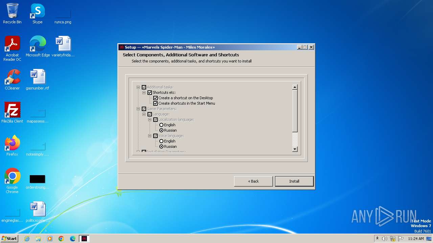Switch to the Spider-Man setup taskbar button
Image resolution: width=433 pixels, height=243 pixels.
(x=84, y=239)
